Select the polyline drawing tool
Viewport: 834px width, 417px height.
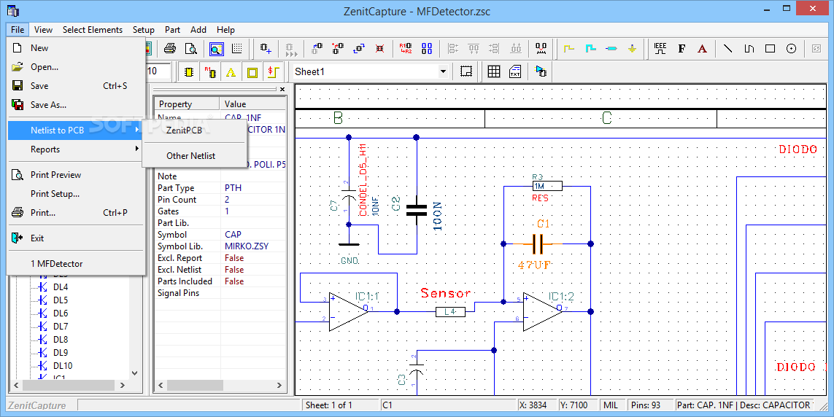(x=749, y=49)
